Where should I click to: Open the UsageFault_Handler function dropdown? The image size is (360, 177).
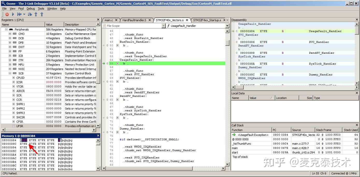(227, 26)
